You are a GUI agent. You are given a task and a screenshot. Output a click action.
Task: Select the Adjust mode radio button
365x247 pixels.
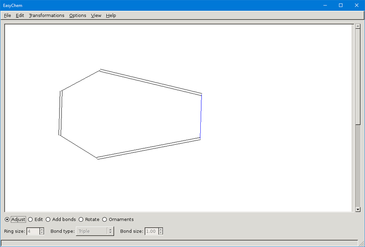pyautogui.click(x=7, y=220)
